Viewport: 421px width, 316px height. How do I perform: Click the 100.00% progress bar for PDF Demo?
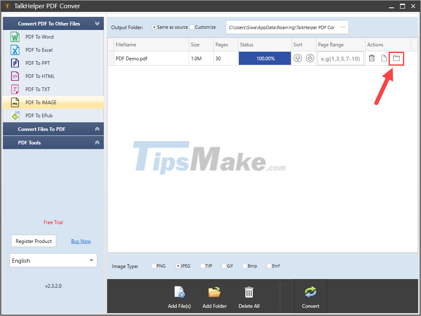tap(264, 58)
